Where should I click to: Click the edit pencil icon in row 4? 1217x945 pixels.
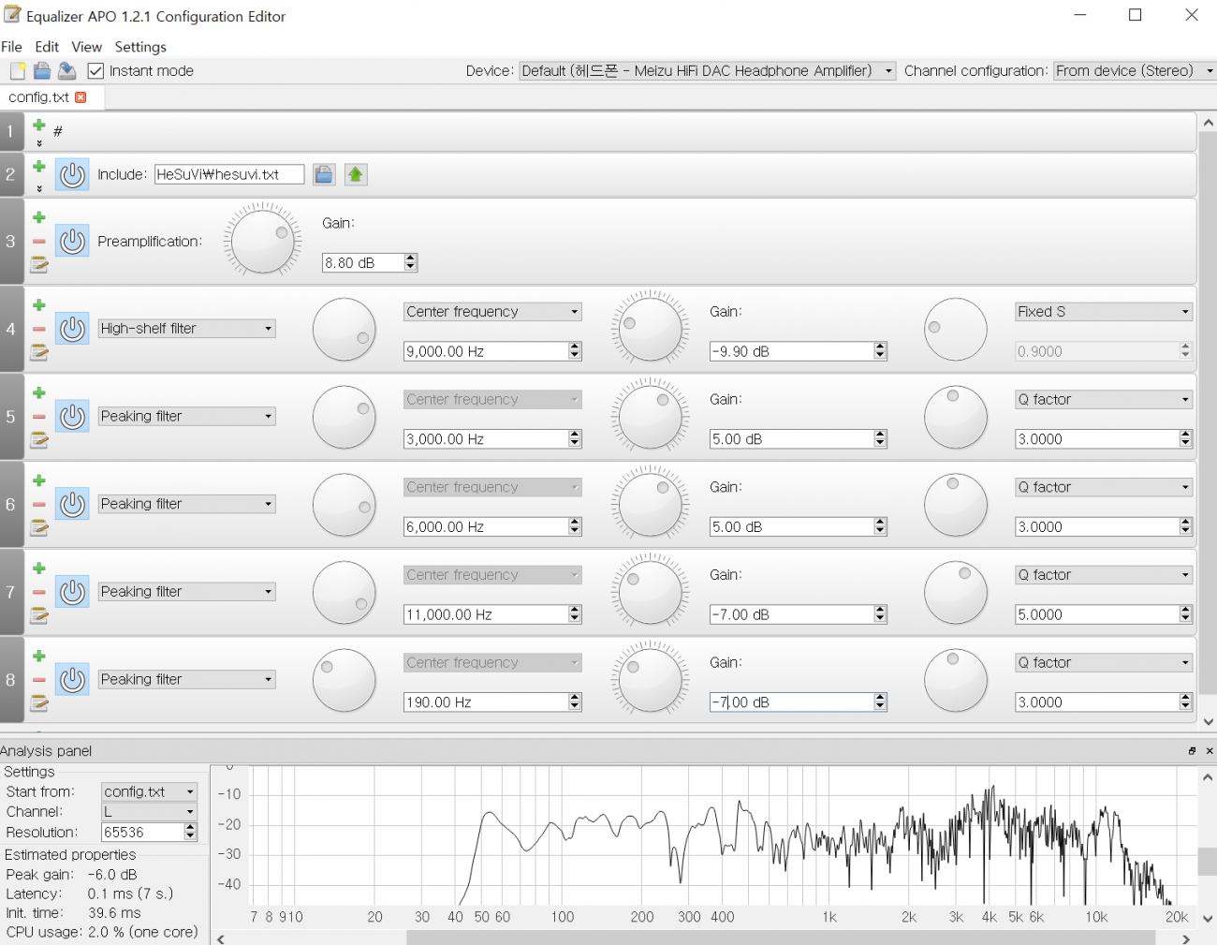(x=39, y=352)
